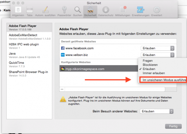Open the Erweiterungen puzzle icon pane

(x=141, y=12)
